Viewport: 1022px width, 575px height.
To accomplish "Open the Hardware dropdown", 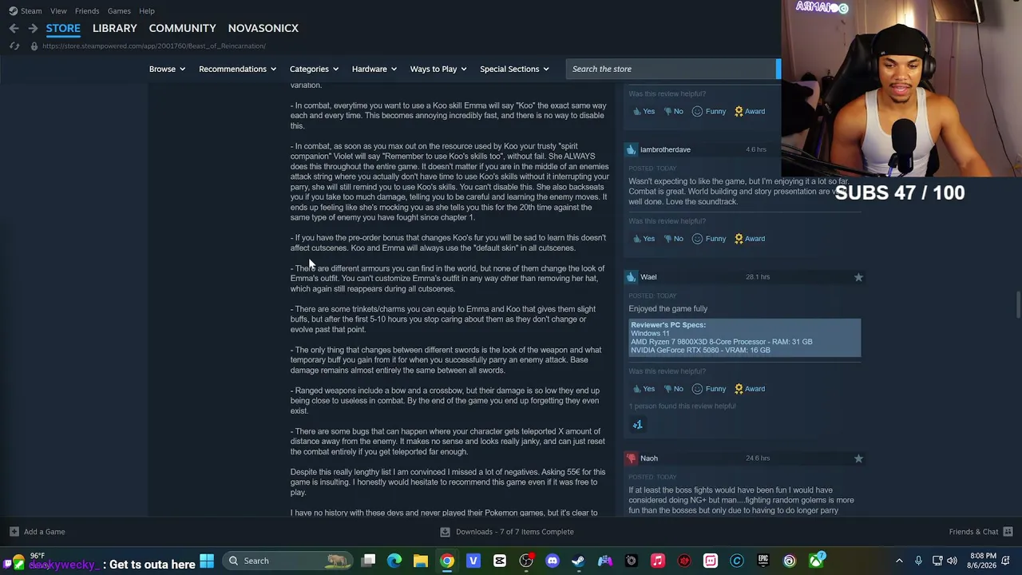I will click(x=374, y=69).
